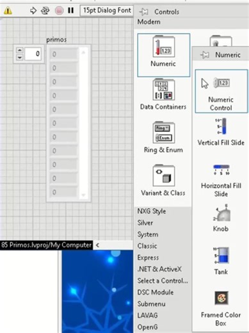This screenshot has width=249, height=333.
Task: Click the Run Continuously button
Action: (x=45, y=10)
